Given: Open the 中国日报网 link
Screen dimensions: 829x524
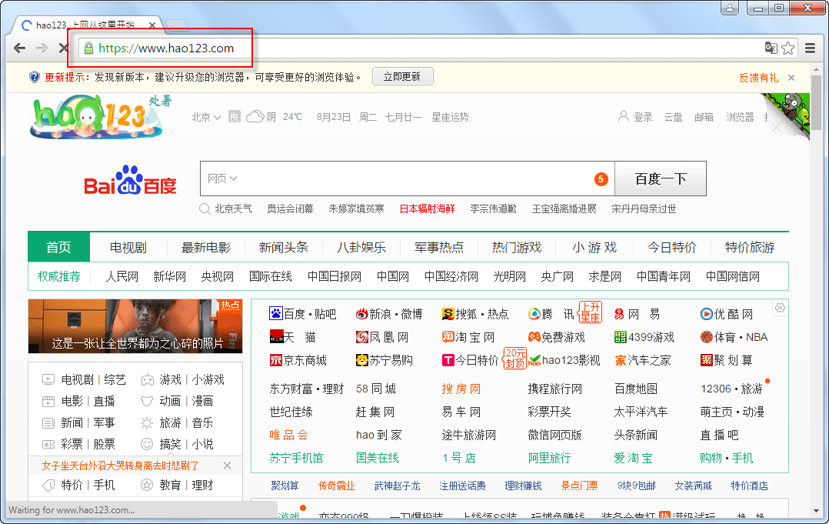Looking at the screenshot, I should [x=334, y=276].
